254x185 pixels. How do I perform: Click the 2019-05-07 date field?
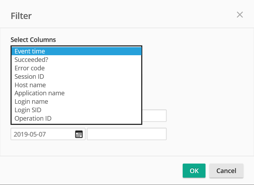coord(42,134)
